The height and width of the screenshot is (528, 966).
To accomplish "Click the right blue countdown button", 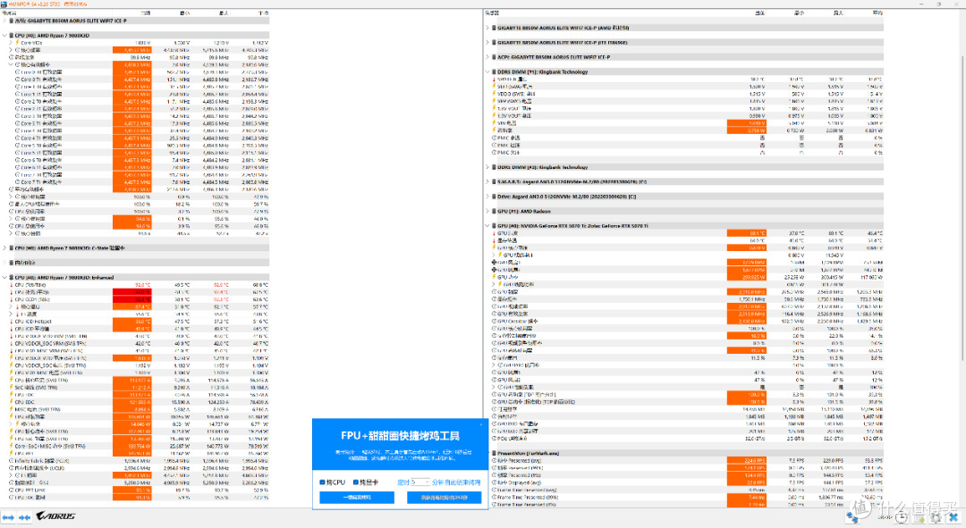I will tap(445, 497).
